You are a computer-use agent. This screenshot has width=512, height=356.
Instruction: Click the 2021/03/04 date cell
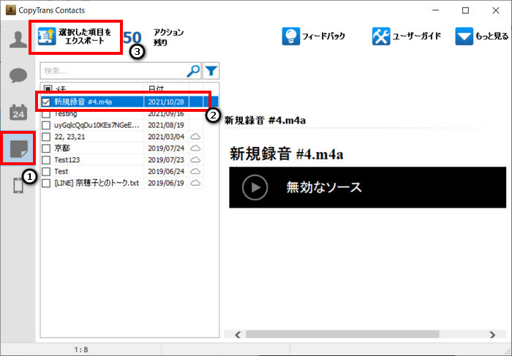[166, 137]
